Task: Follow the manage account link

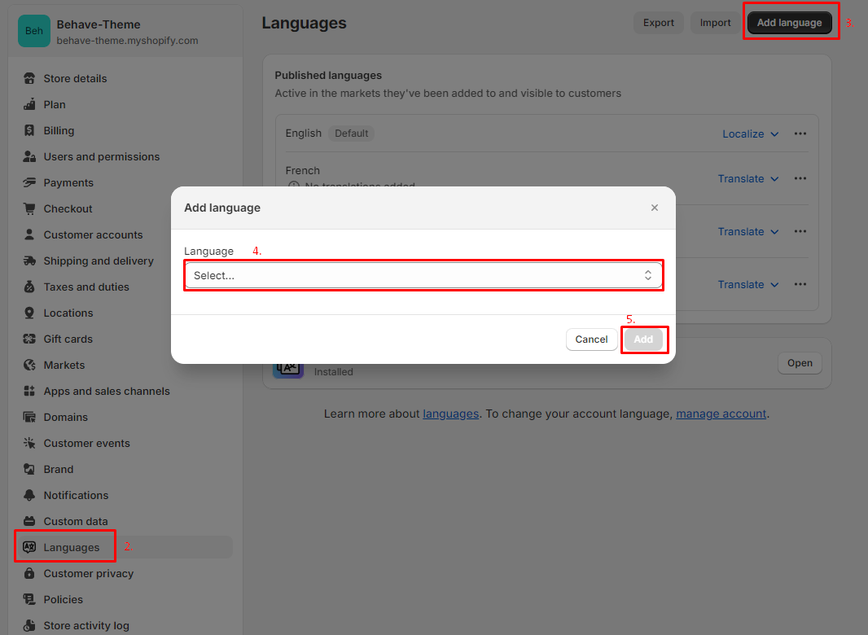Action: click(x=721, y=414)
